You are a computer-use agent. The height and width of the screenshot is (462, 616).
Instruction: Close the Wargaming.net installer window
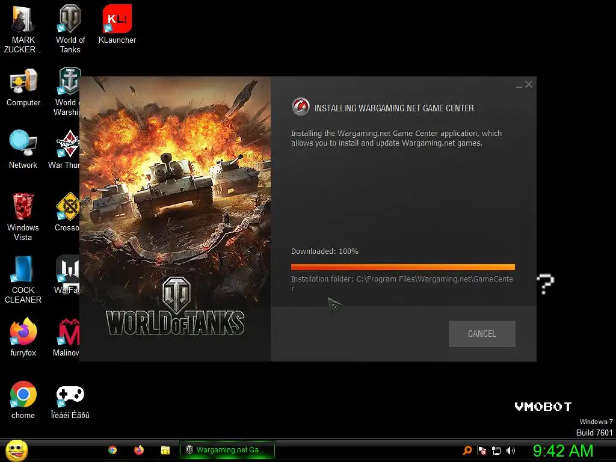tap(529, 84)
